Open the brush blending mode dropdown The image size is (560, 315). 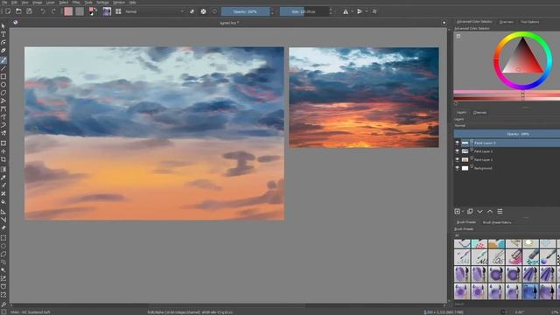click(x=154, y=11)
